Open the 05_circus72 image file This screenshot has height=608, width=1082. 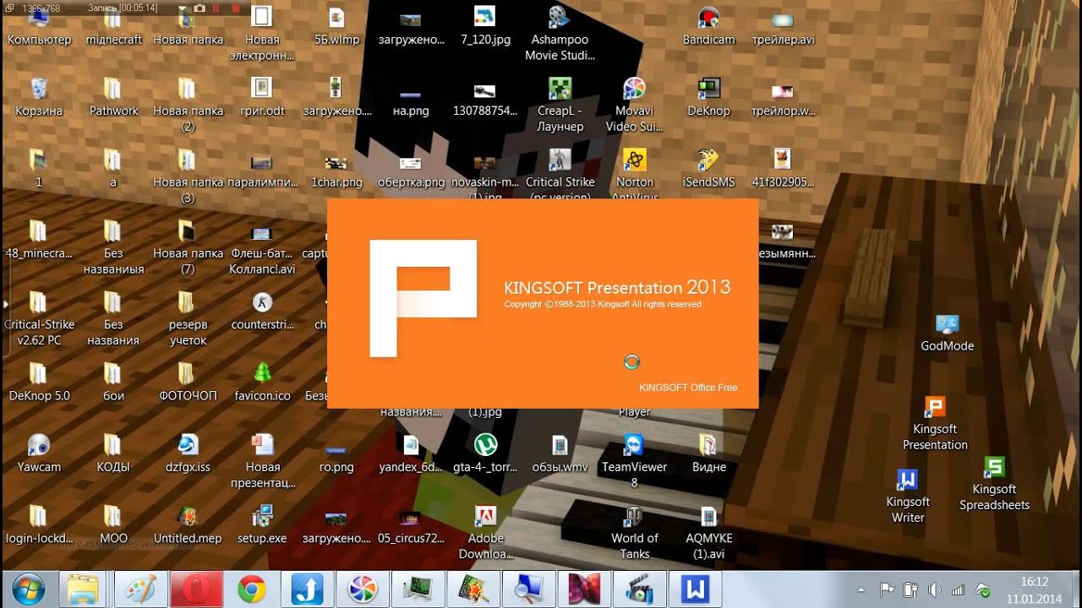click(x=411, y=525)
